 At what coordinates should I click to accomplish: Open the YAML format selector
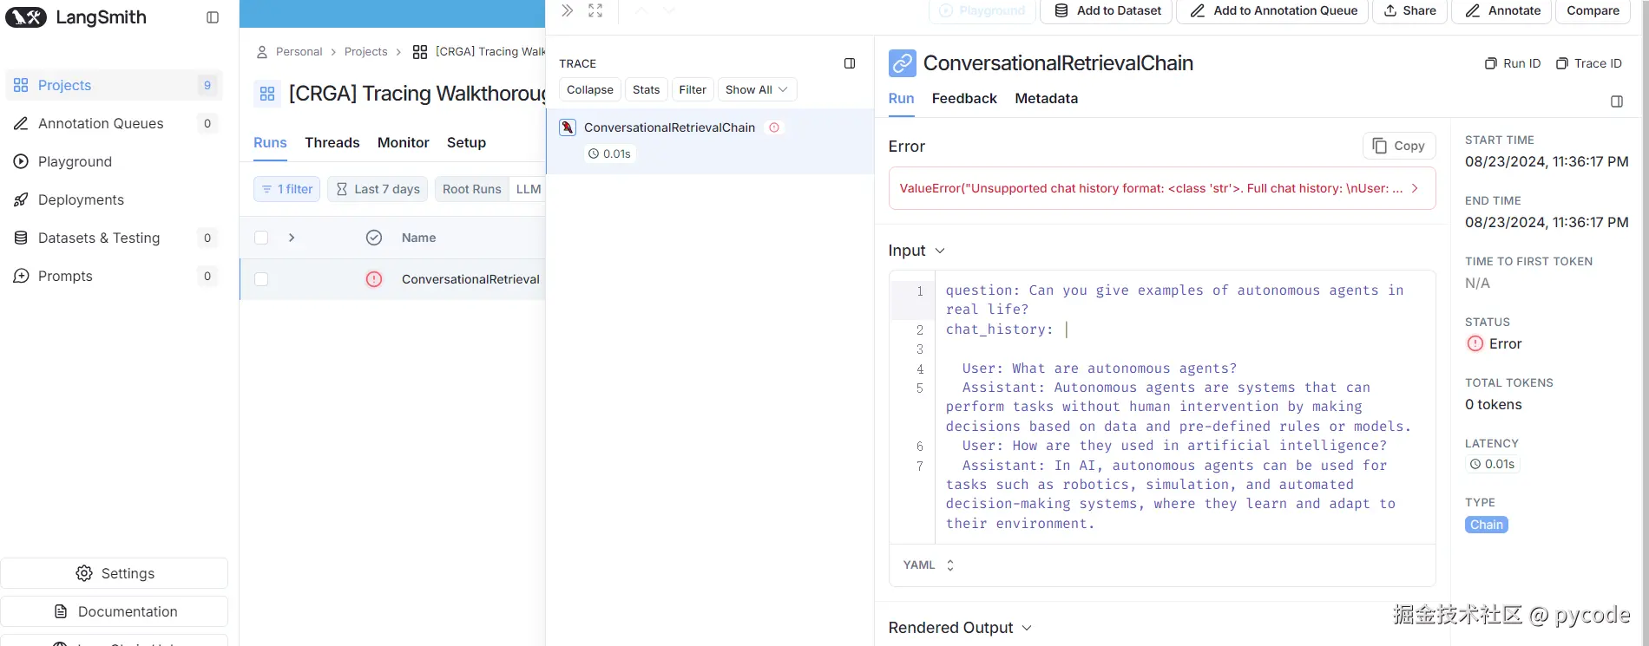(929, 565)
